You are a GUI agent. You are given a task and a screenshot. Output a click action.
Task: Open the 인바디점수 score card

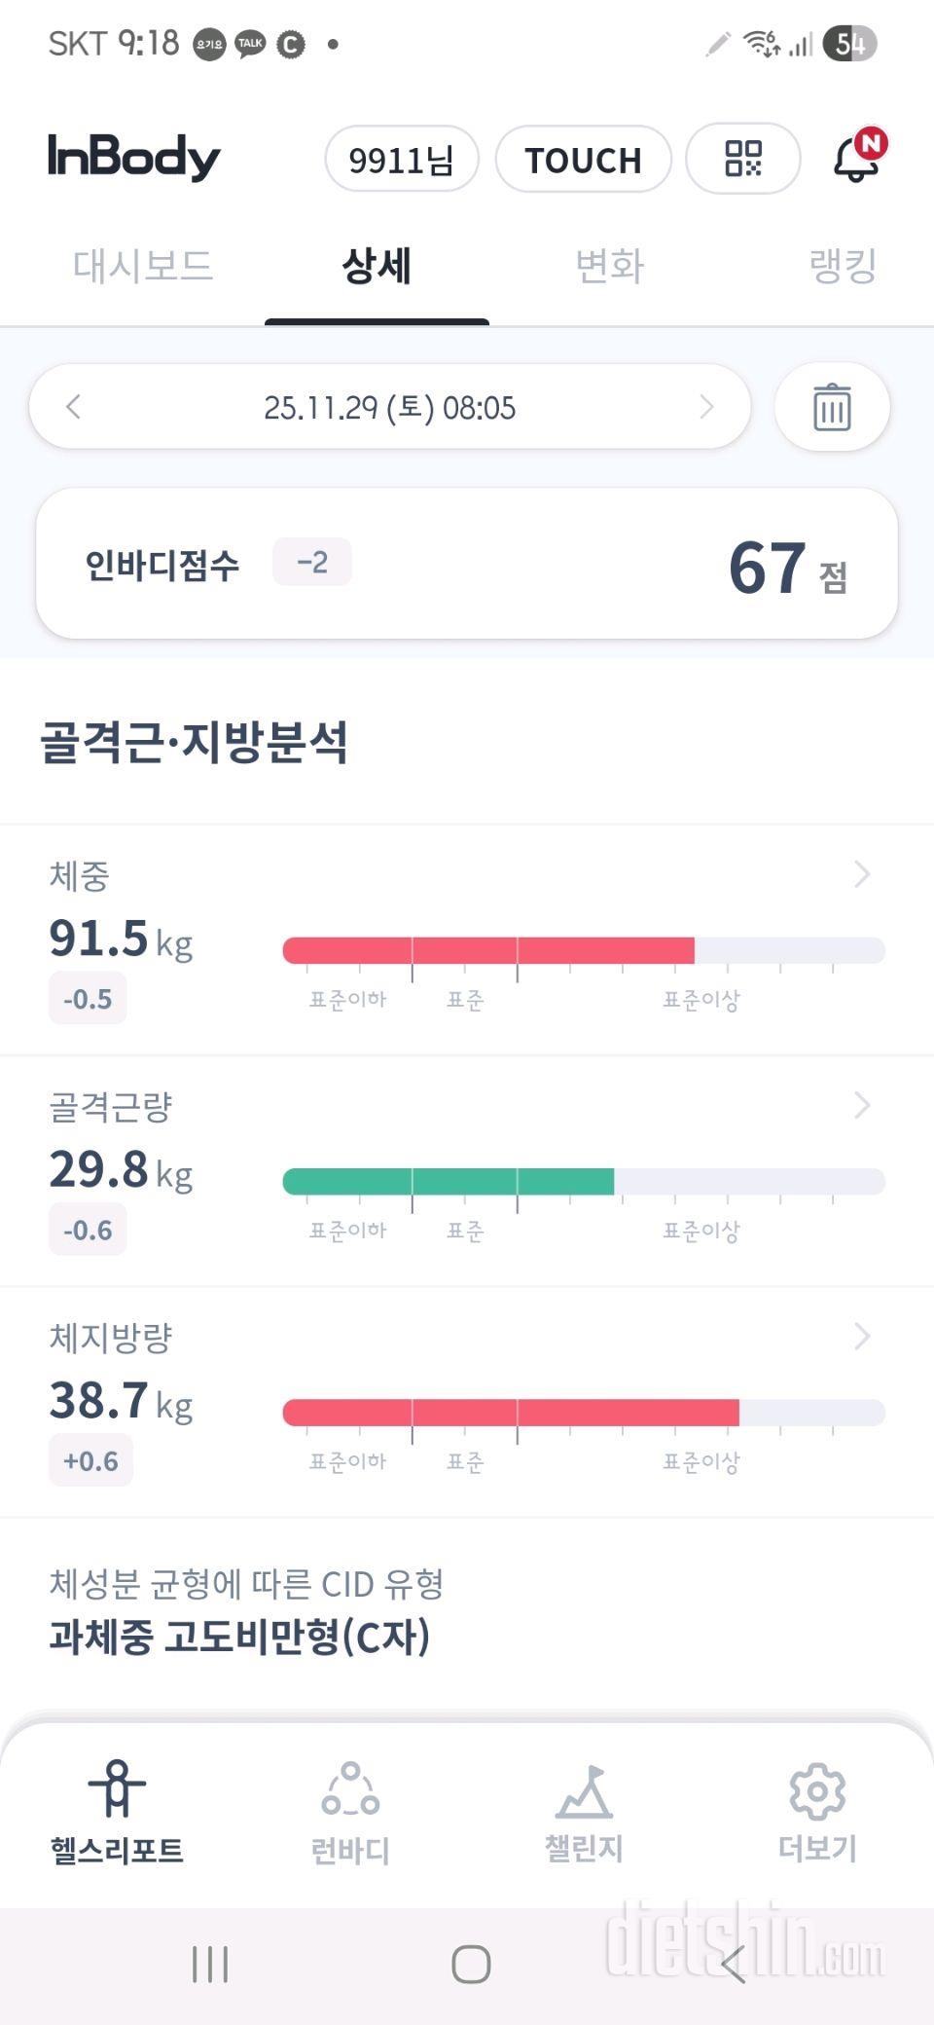tap(467, 565)
